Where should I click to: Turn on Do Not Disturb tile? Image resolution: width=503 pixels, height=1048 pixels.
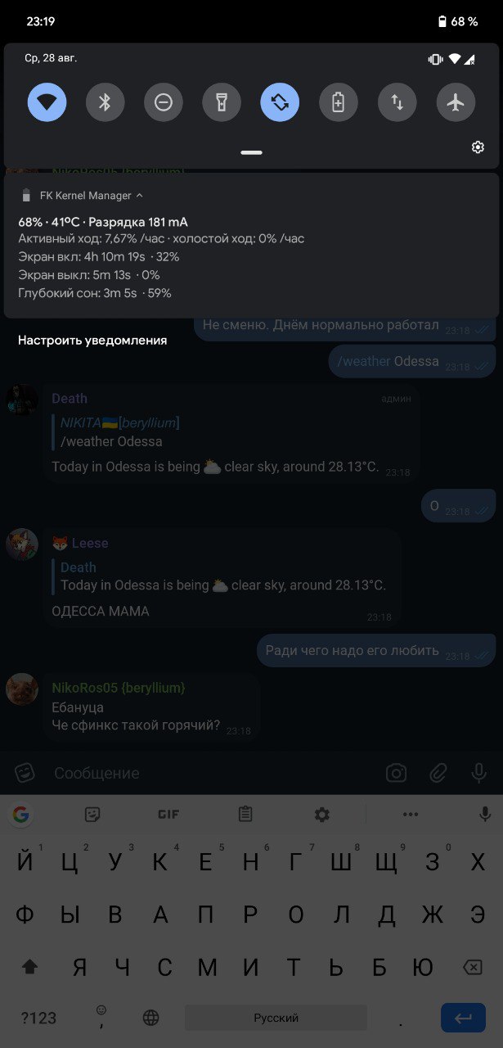coord(164,102)
